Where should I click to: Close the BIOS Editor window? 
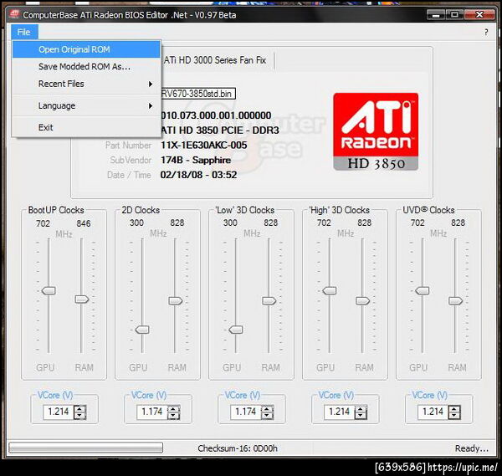pyautogui.click(x=479, y=15)
